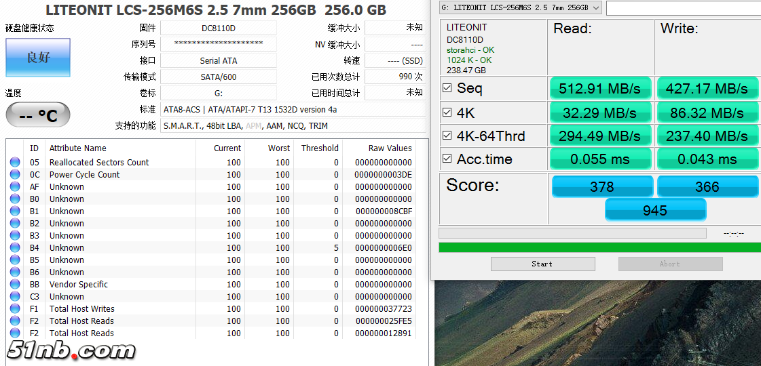
Task: Click the drive letter field G:
Action: [x=219, y=93]
